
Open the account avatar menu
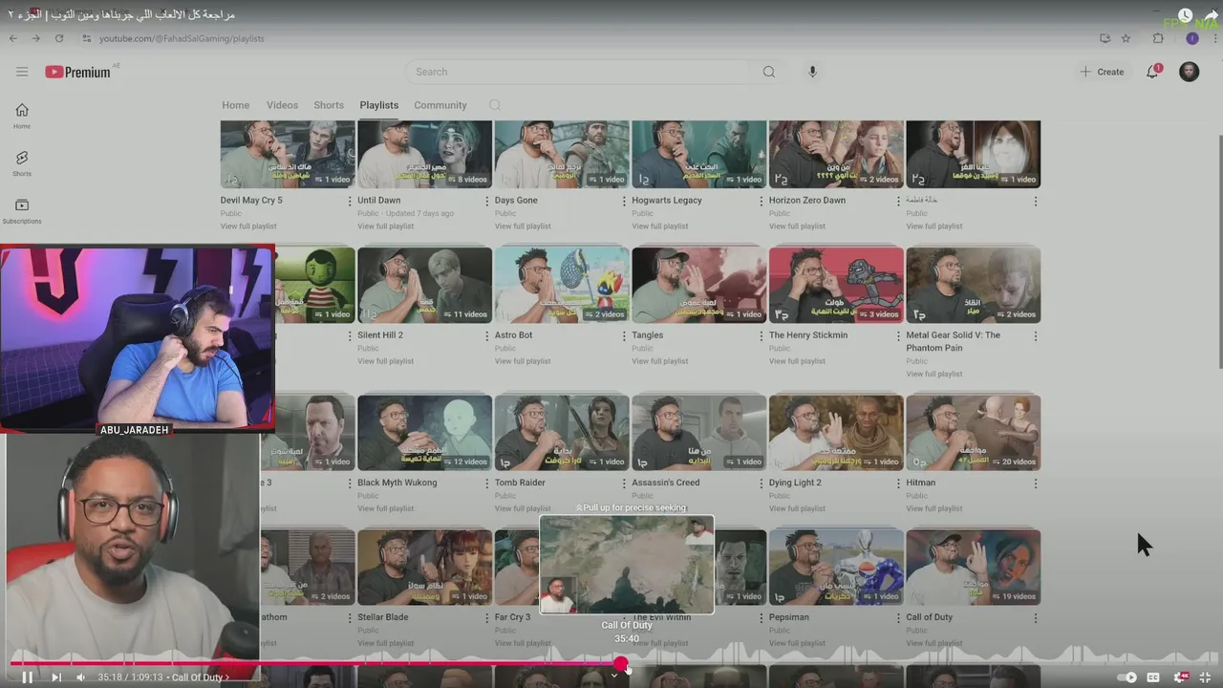coord(1189,72)
